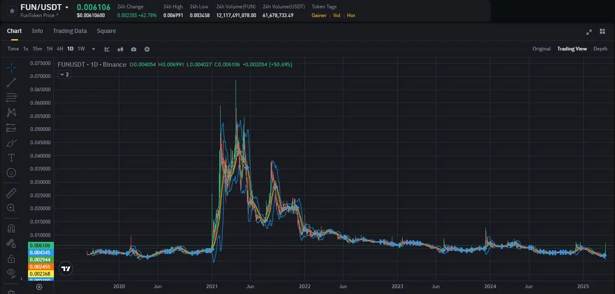Select the 1s interval
This screenshot has height=294, width=615.
(25, 49)
